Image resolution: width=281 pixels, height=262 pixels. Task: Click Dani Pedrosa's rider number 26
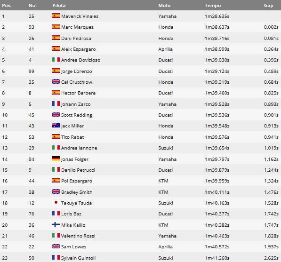click(x=32, y=38)
